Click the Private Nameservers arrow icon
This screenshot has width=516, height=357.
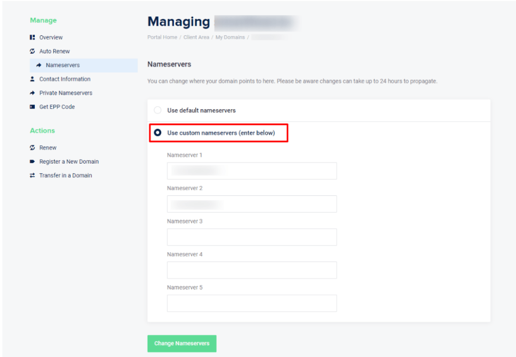[33, 93]
